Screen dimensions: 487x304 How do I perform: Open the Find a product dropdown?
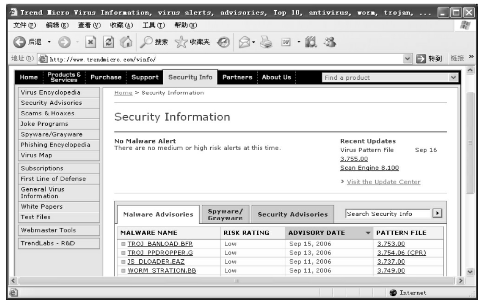point(453,78)
